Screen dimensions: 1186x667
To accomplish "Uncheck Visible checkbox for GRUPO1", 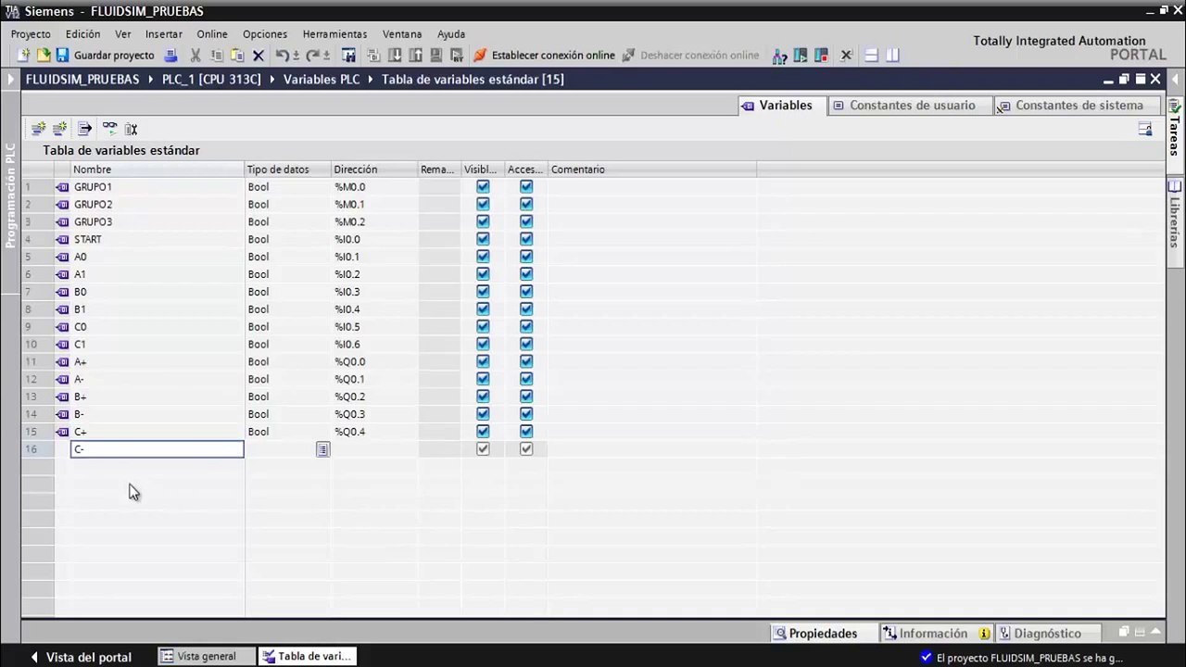I will tap(483, 186).
